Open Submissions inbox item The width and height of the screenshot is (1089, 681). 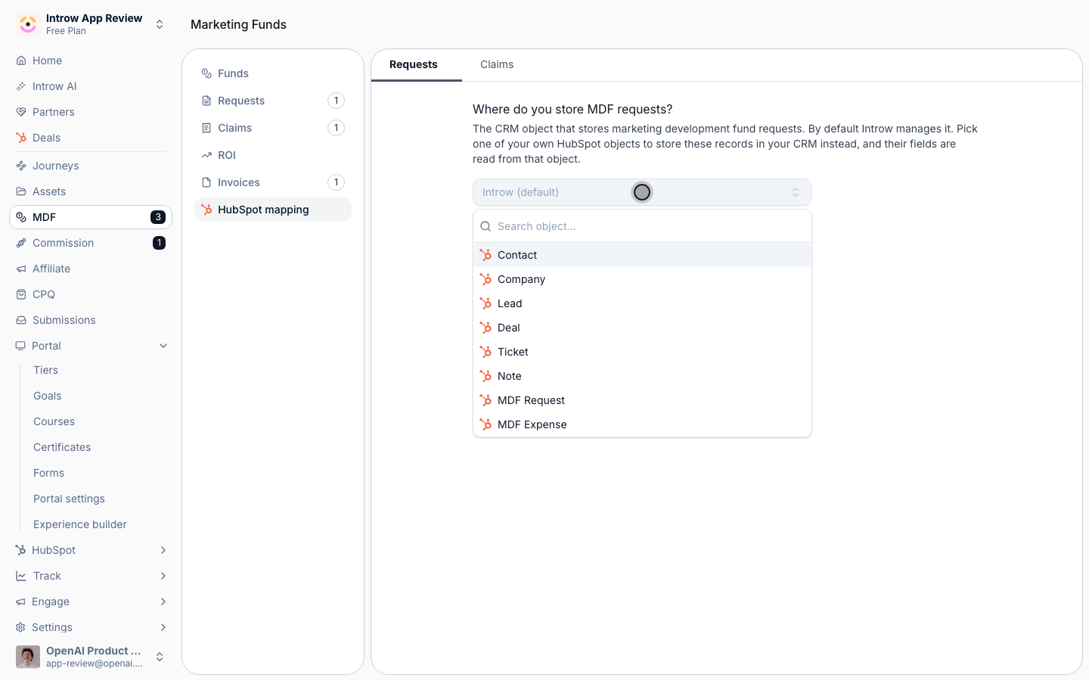[x=91, y=320]
